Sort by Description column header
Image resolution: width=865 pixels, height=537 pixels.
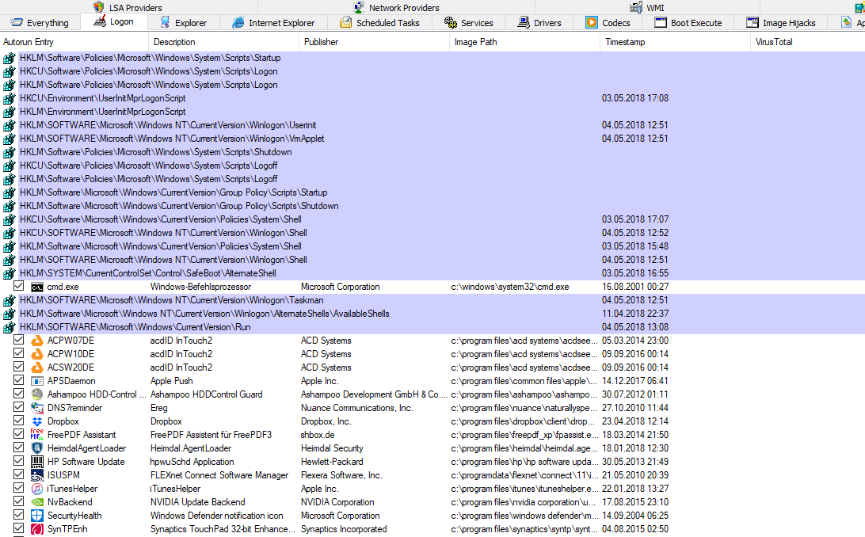coord(224,42)
